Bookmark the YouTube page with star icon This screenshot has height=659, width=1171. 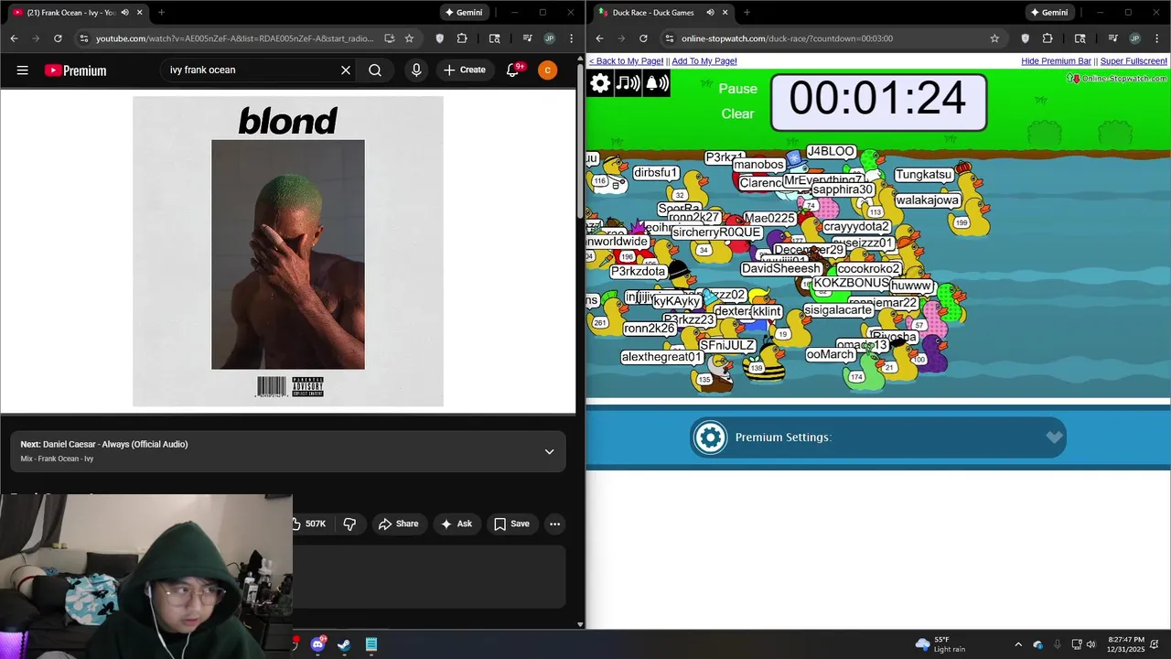coord(409,38)
